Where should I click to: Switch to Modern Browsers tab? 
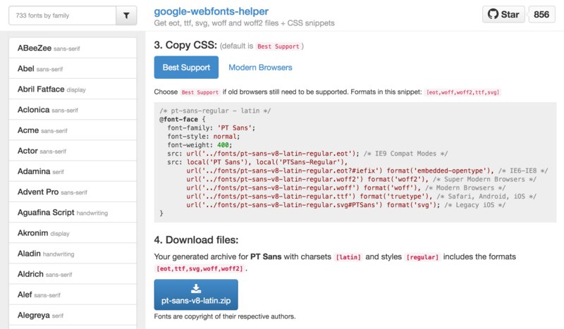click(x=260, y=67)
